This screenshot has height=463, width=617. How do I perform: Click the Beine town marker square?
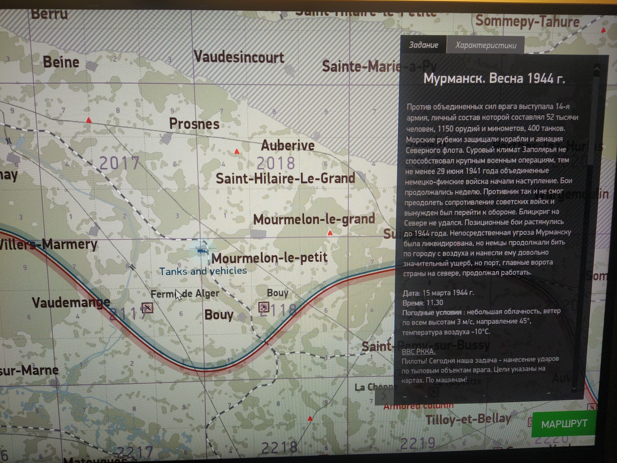tap(91, 65)
